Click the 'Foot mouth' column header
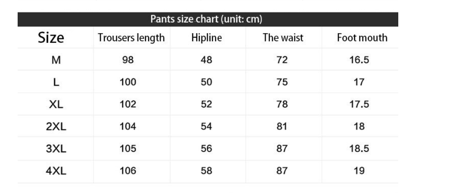449x193 pixels. 362,38
